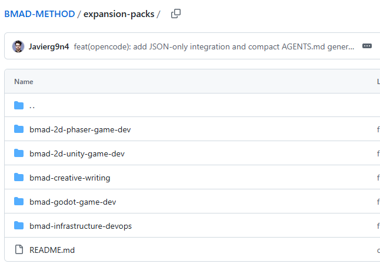The width and height of the screenshot is (380, 267).
Task: Click parent directory folder icon
Action: 19,106
